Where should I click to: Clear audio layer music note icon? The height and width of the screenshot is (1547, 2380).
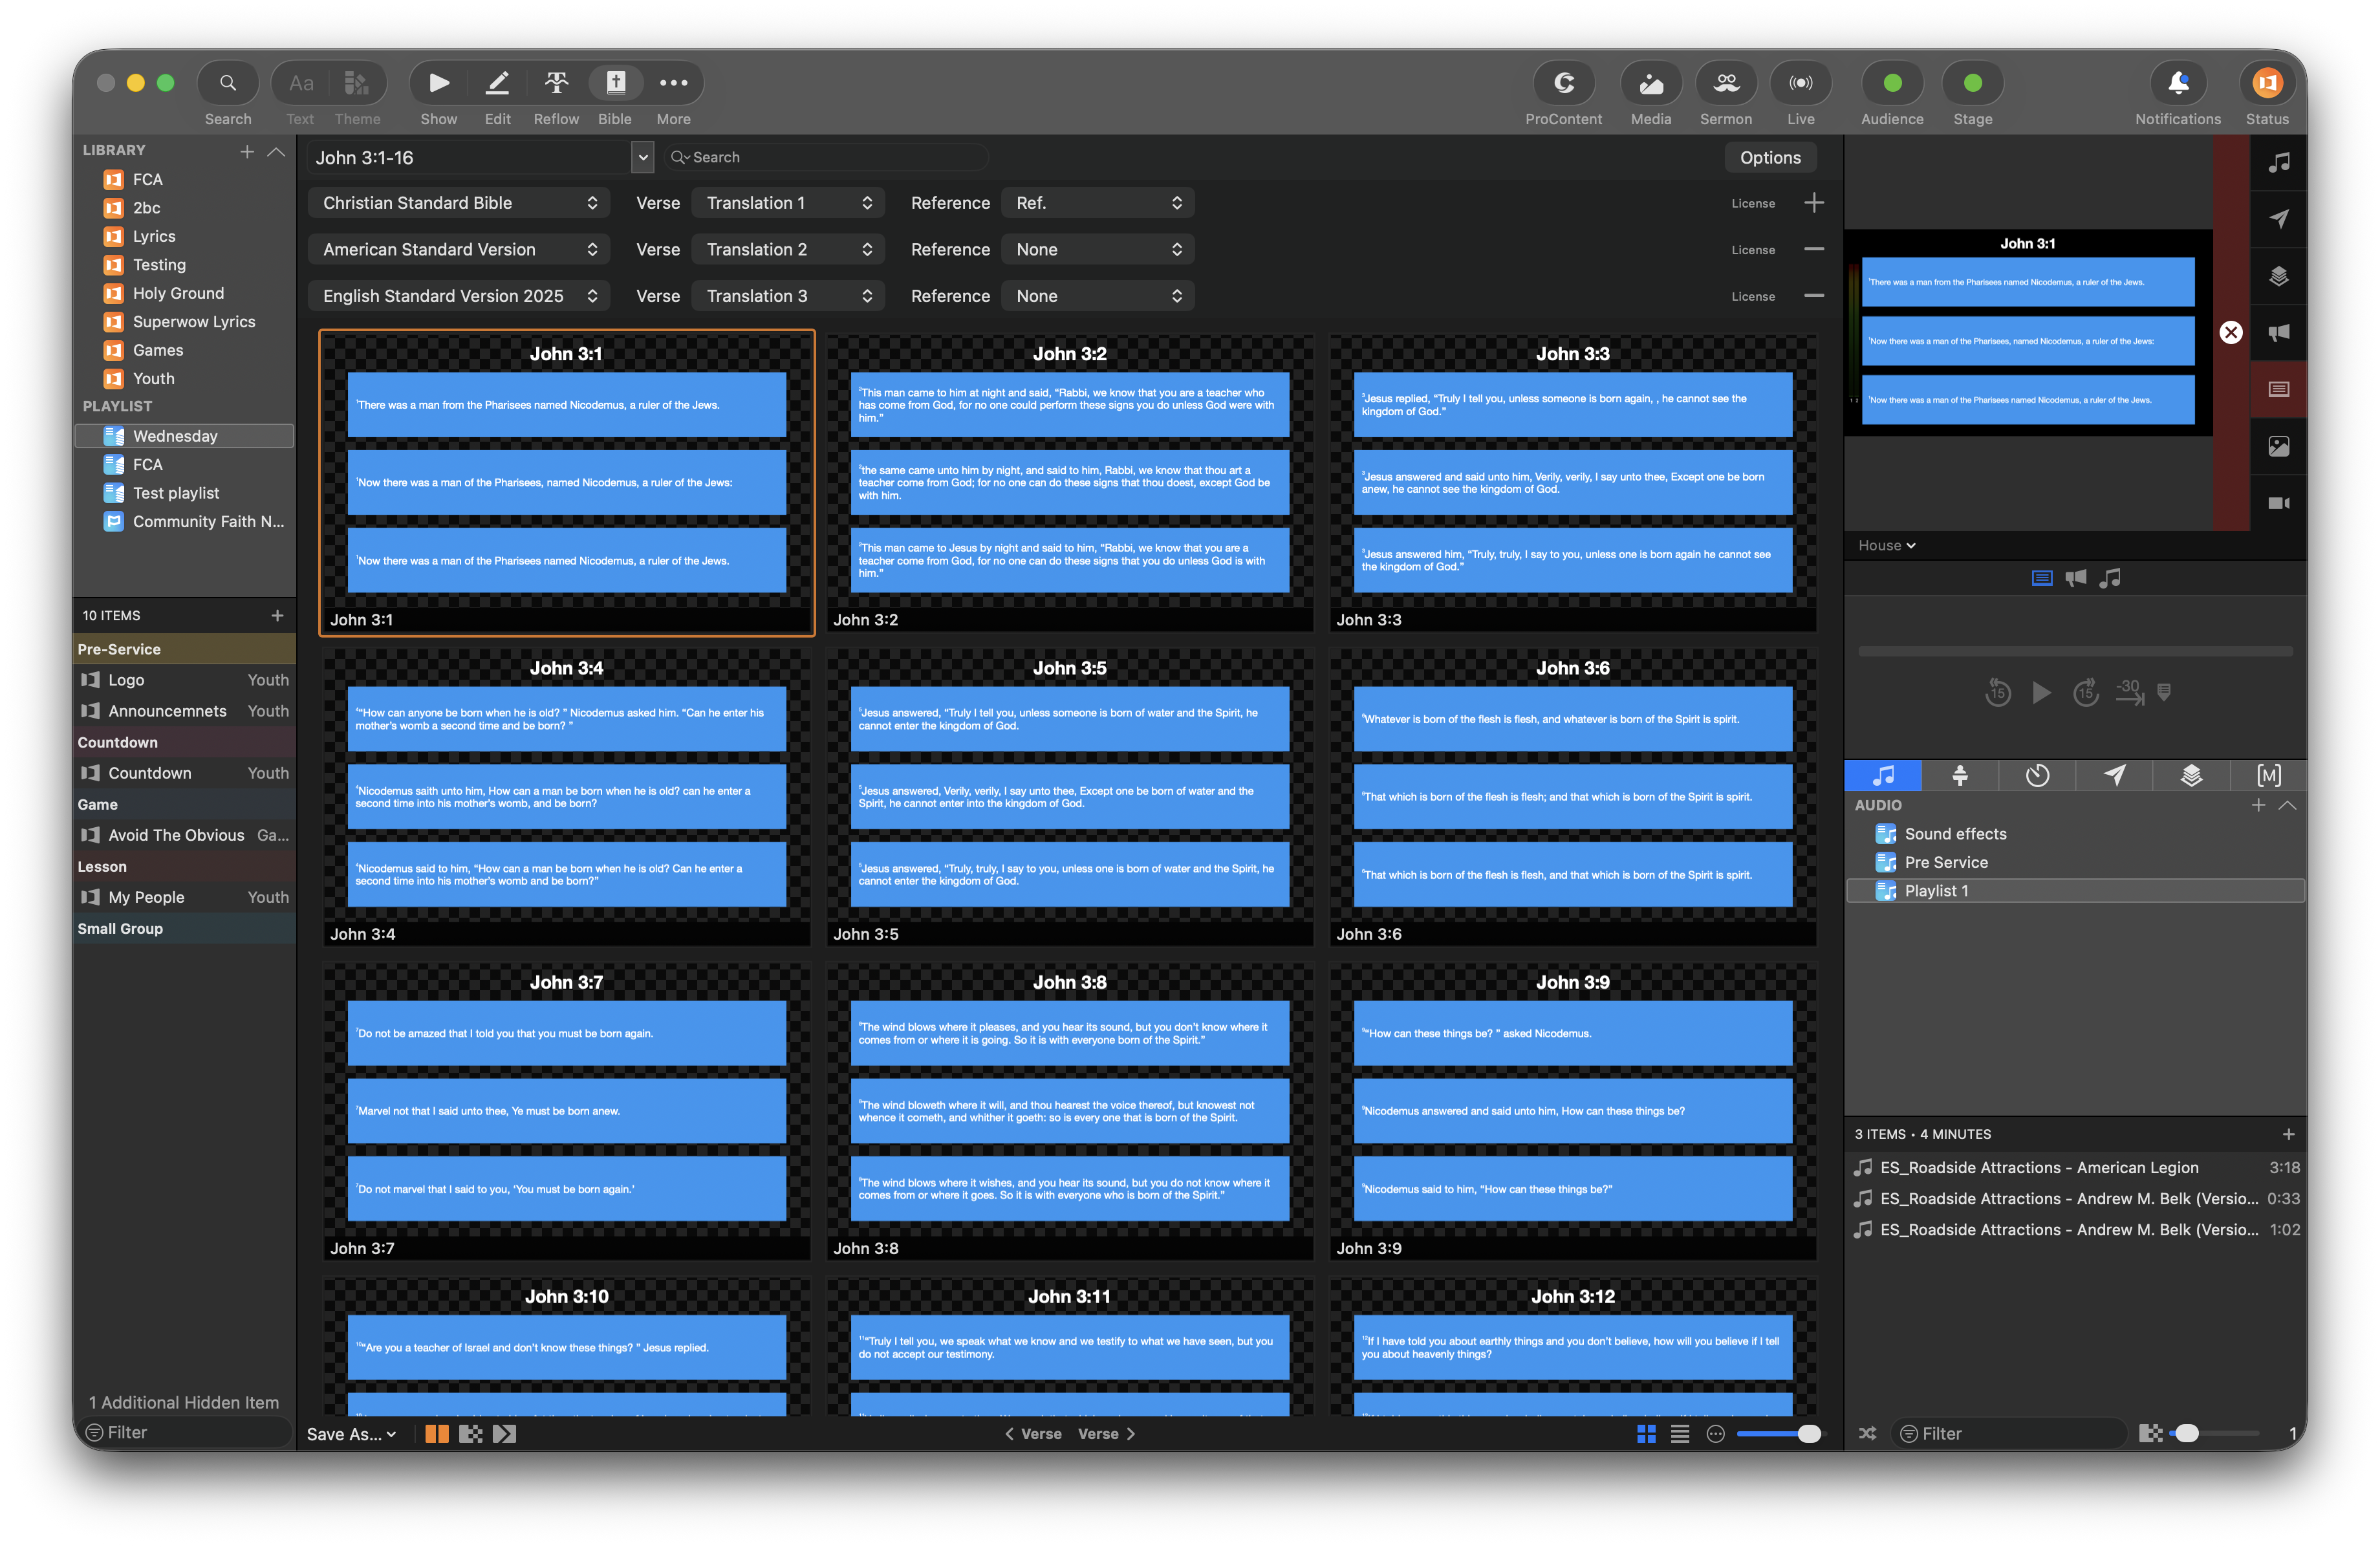[2279, 162]
